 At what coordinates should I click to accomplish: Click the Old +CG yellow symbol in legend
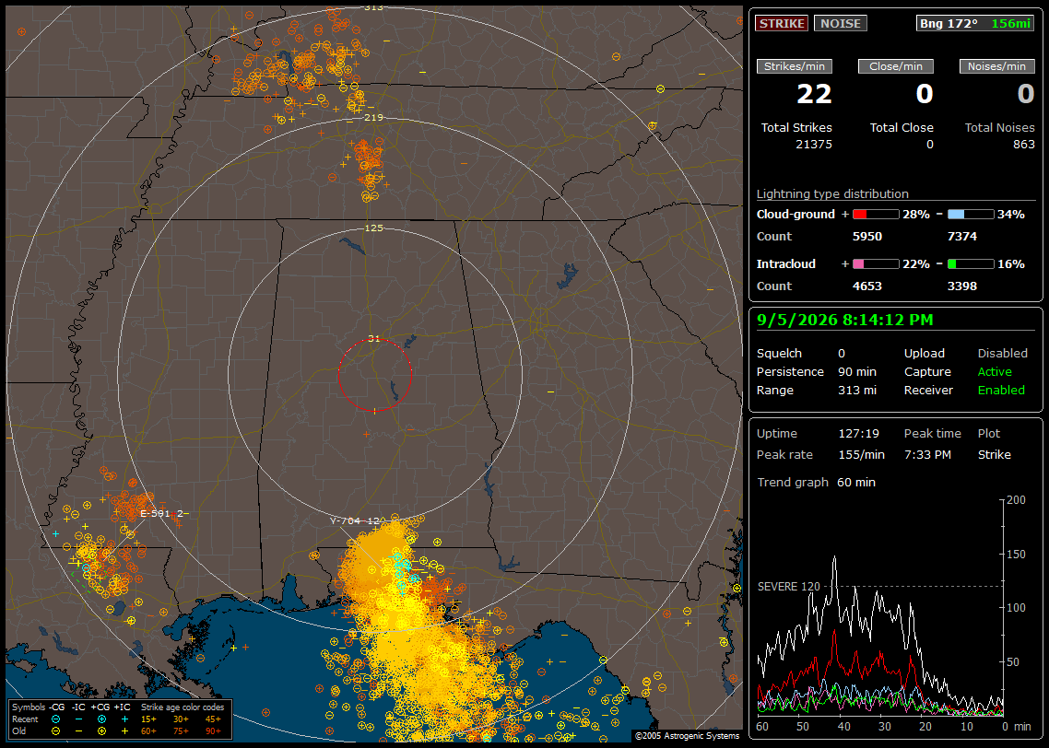point(101,731)
